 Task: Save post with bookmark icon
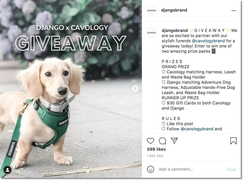[x=233, y=141]
